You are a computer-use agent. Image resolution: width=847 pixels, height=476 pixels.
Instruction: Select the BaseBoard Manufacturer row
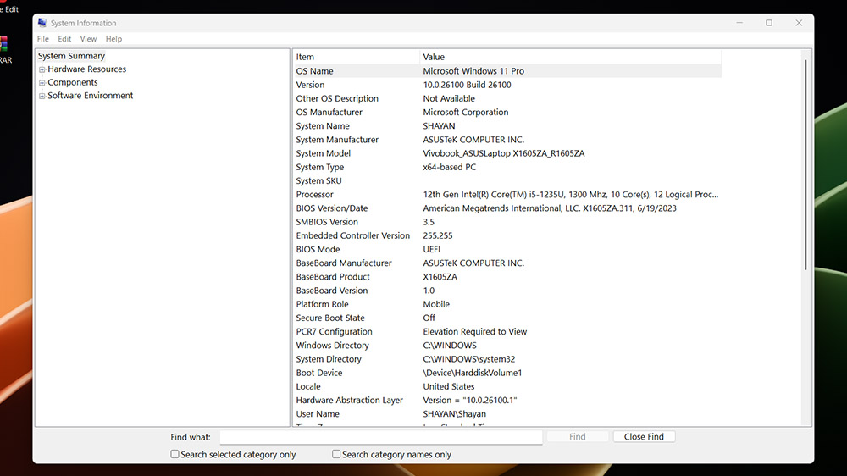click(507, 263)
